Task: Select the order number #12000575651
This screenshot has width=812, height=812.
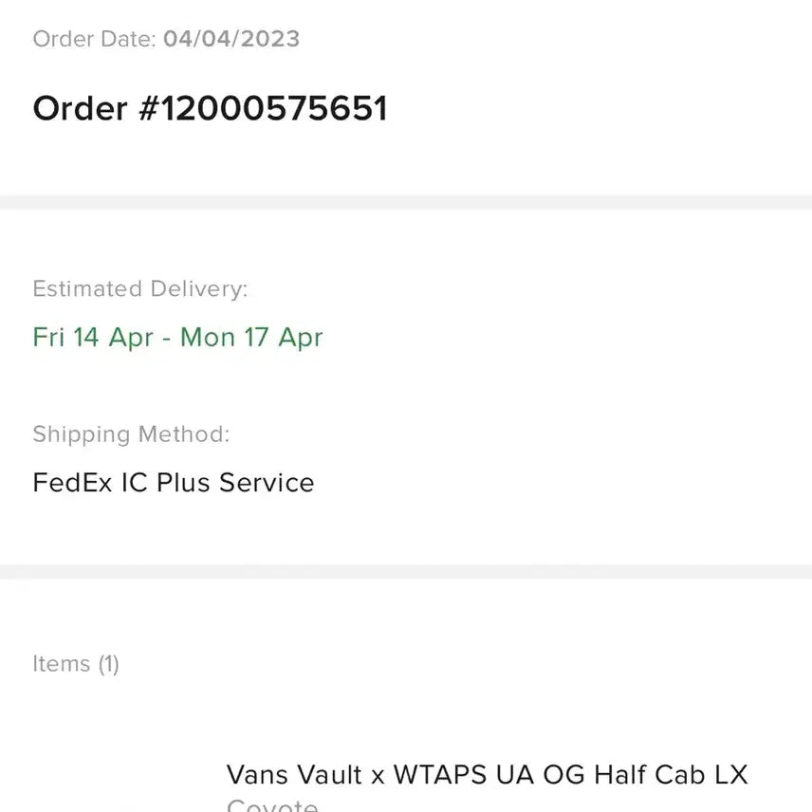Action: click(x=263, y=109)
